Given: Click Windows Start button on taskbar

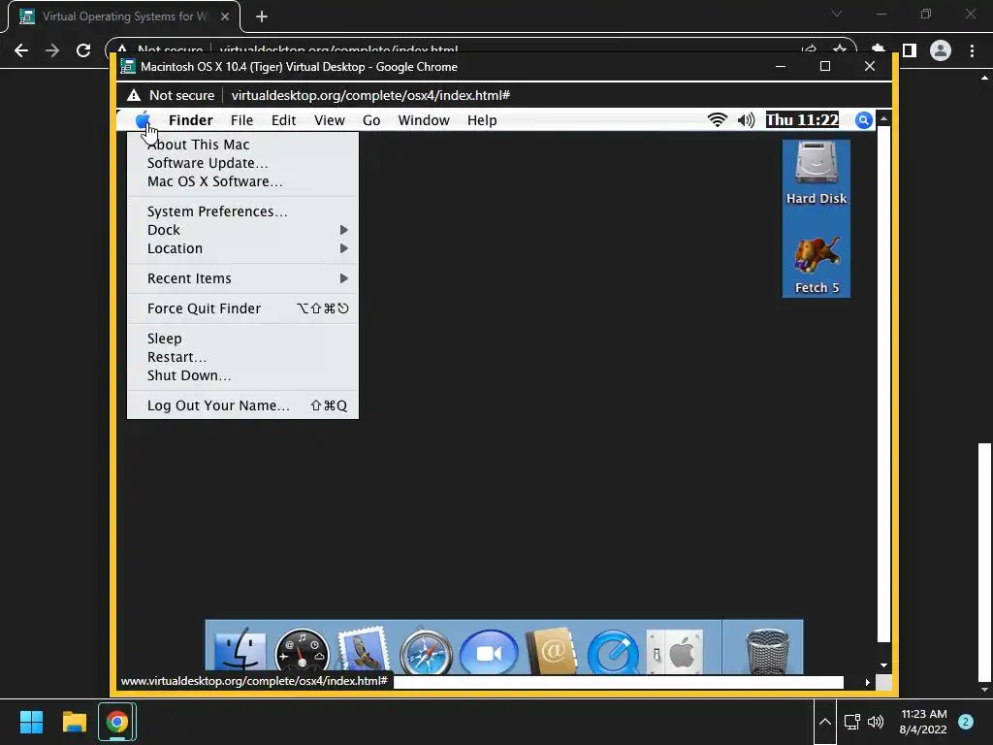Looking at the screenshot, I should coord(31,722).
